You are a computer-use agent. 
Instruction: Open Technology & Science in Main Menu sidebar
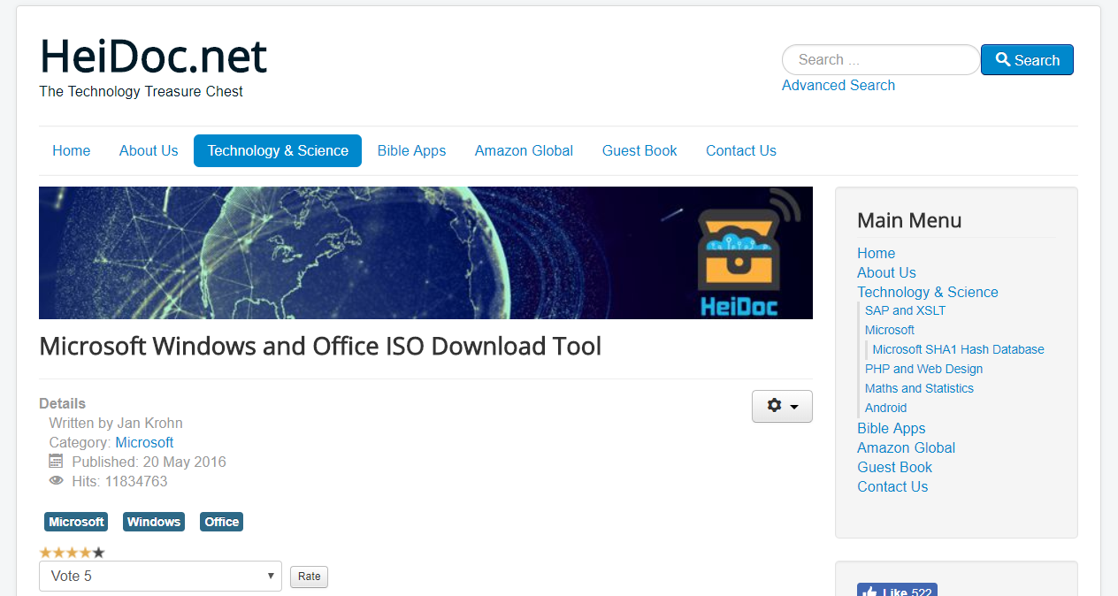[928, 292]
